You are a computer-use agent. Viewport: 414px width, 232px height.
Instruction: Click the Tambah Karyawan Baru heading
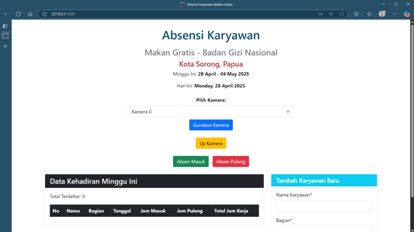(308, 181)
